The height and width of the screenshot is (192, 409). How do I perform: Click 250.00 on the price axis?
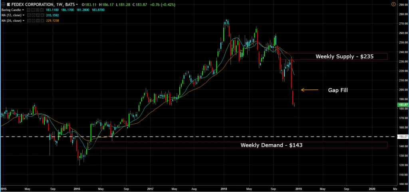403,42
